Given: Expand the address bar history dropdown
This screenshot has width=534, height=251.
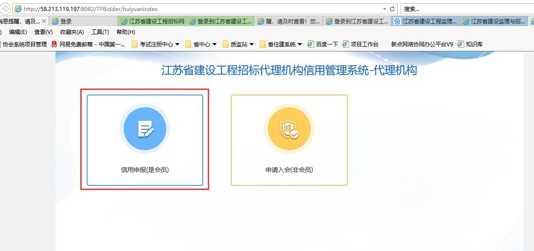Looking at the screenshot, I should point(384,9).
